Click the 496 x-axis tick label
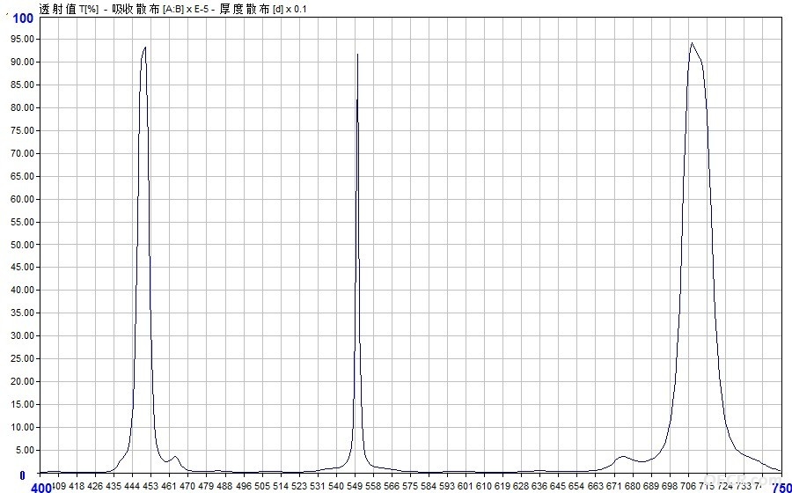The height and width of the screenshot is (493, 792). click(244, 486)
